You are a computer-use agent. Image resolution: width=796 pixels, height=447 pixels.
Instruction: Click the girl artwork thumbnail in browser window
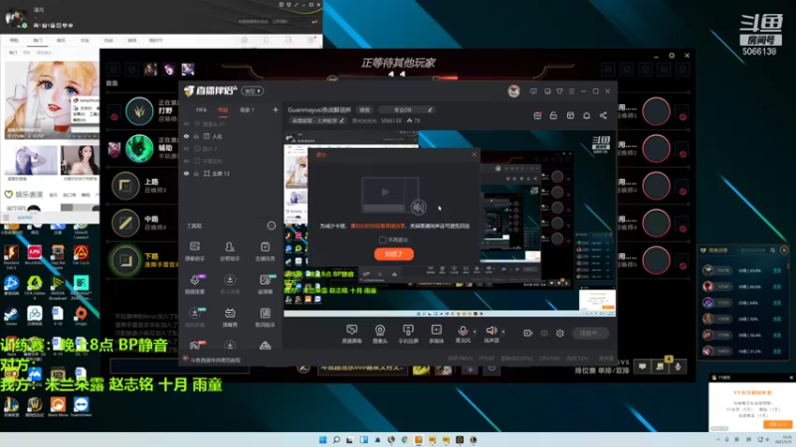tap(51, 100)
